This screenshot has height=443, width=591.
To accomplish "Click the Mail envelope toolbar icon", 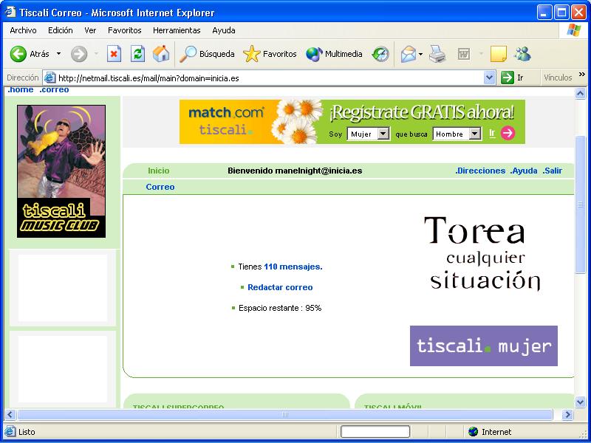I will (409, 54).
